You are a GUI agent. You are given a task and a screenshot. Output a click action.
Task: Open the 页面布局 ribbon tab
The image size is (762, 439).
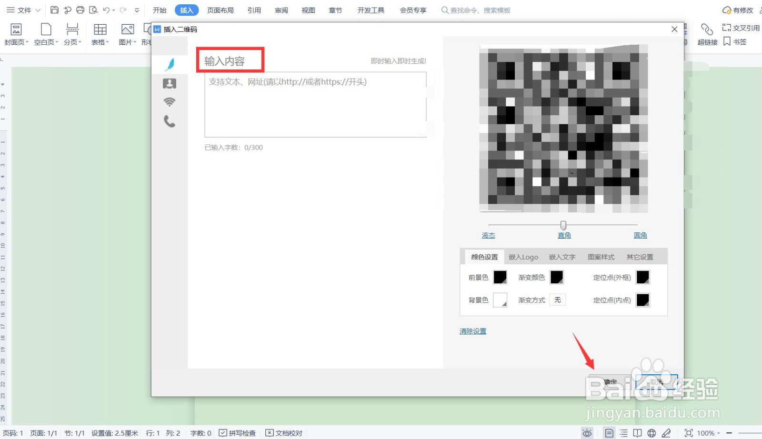[221, 10]
